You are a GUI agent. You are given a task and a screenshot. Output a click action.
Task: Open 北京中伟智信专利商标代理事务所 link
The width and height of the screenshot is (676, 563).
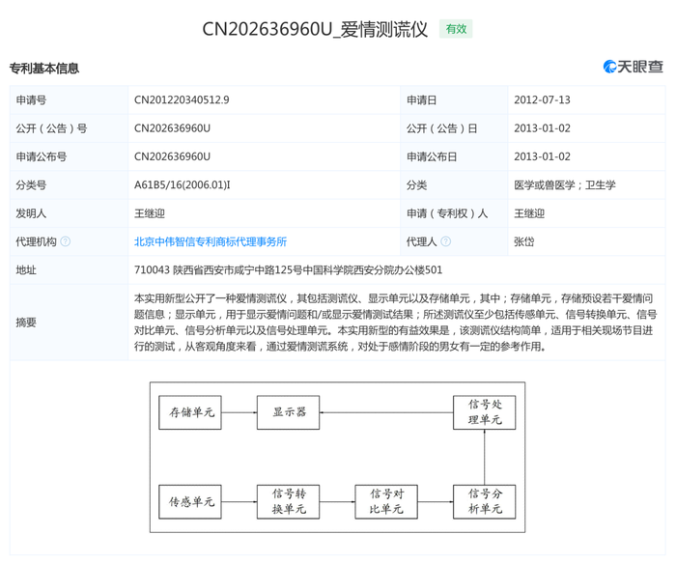(x=211, y=241)
